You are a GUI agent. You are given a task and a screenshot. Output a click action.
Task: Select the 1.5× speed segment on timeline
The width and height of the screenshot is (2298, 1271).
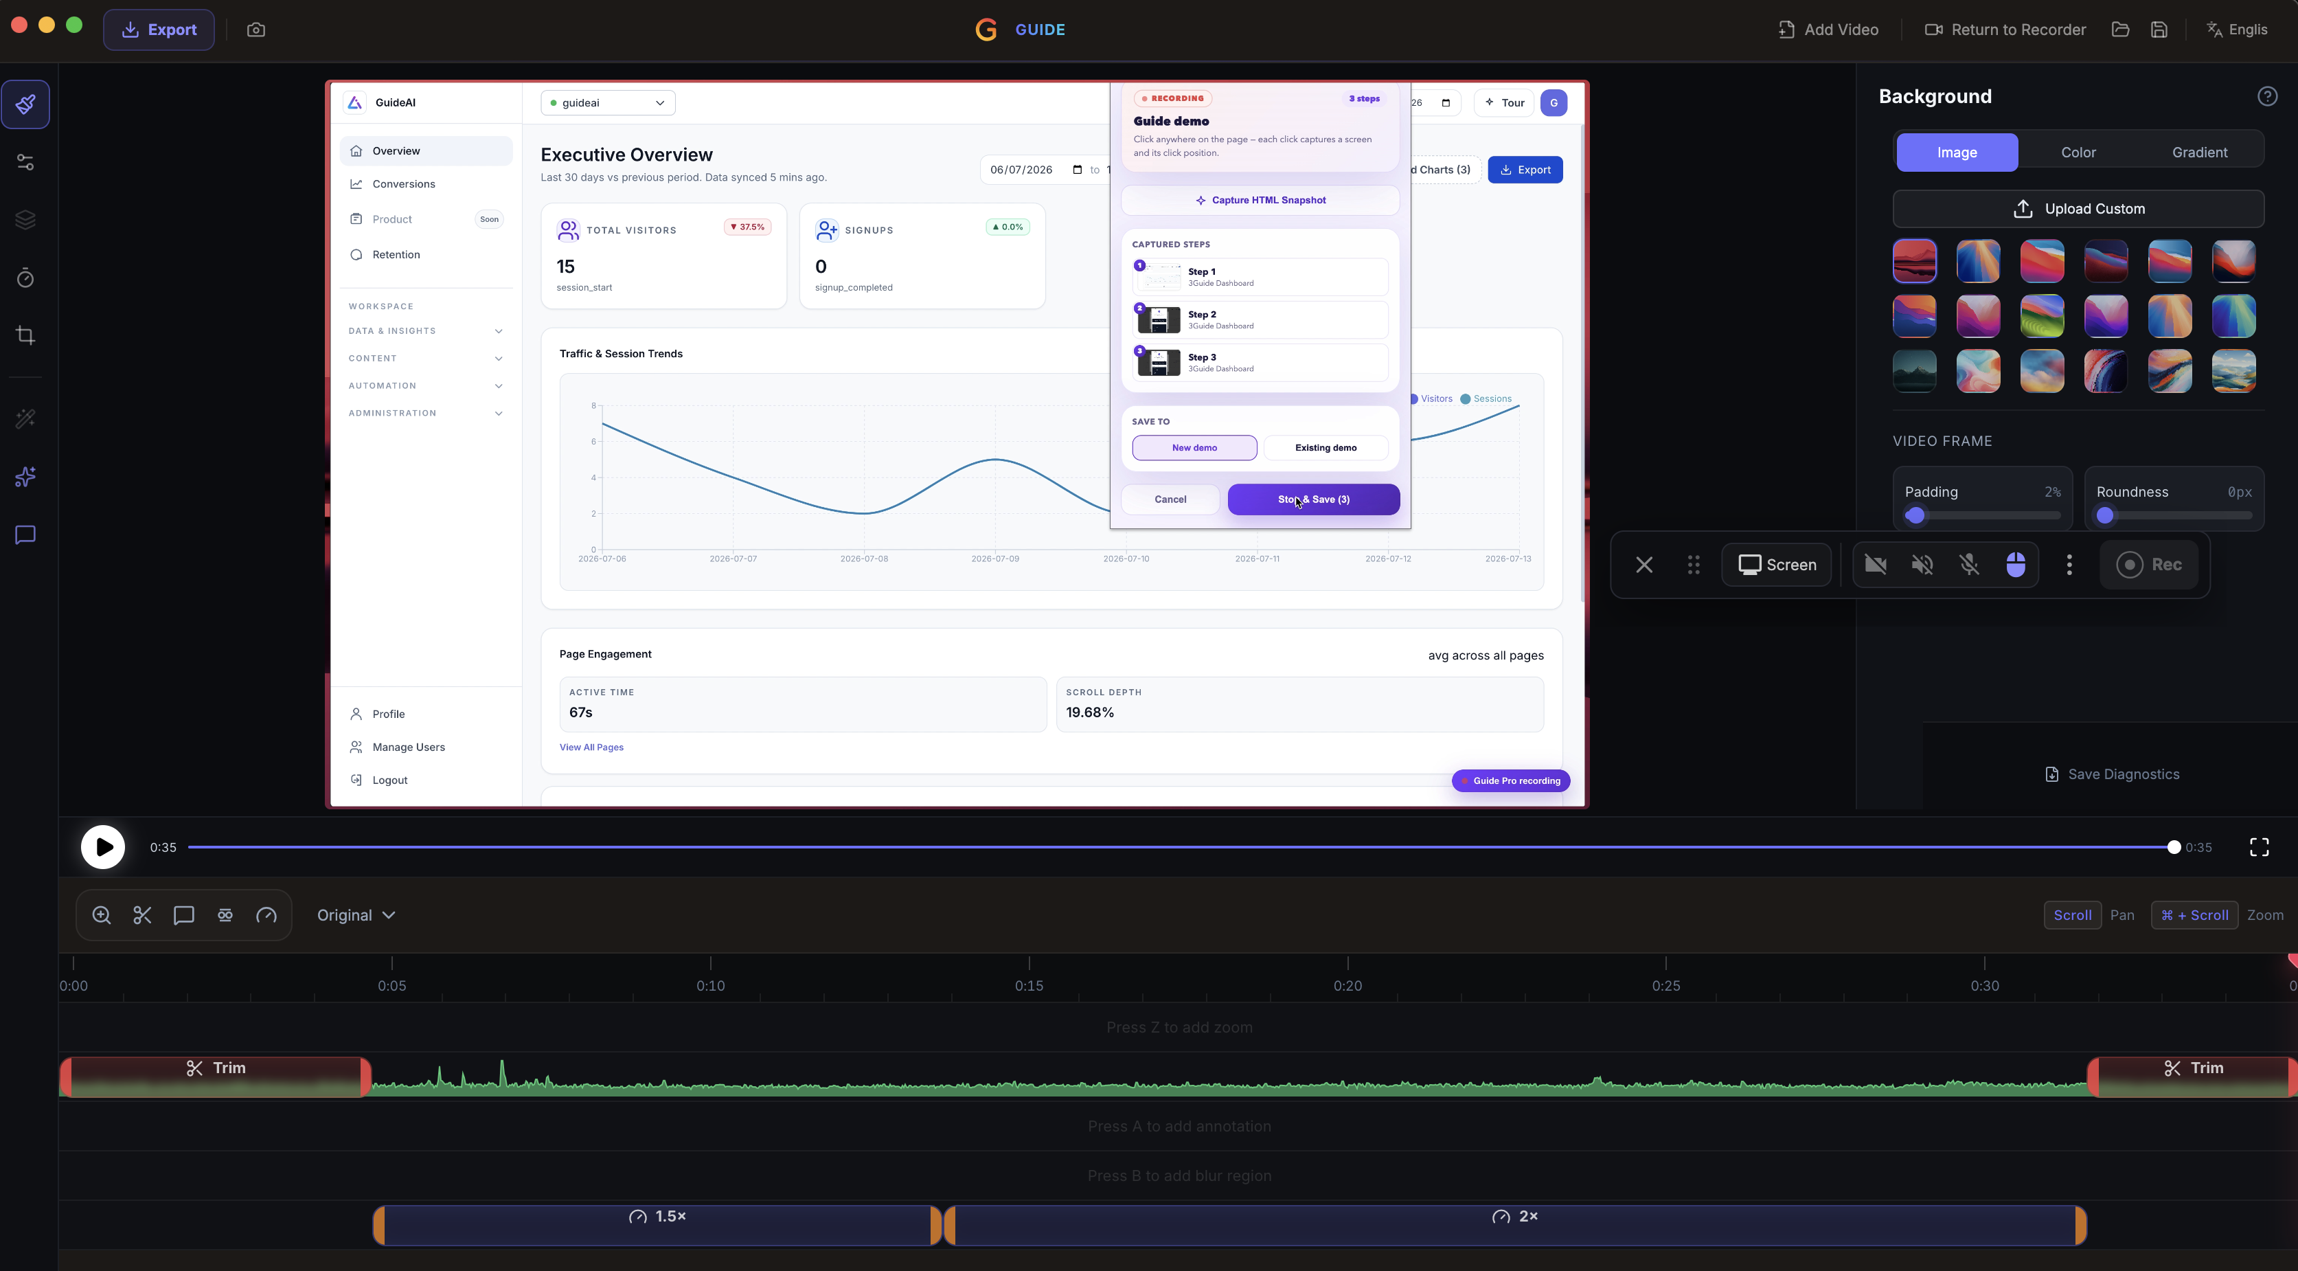[657, 1226]
